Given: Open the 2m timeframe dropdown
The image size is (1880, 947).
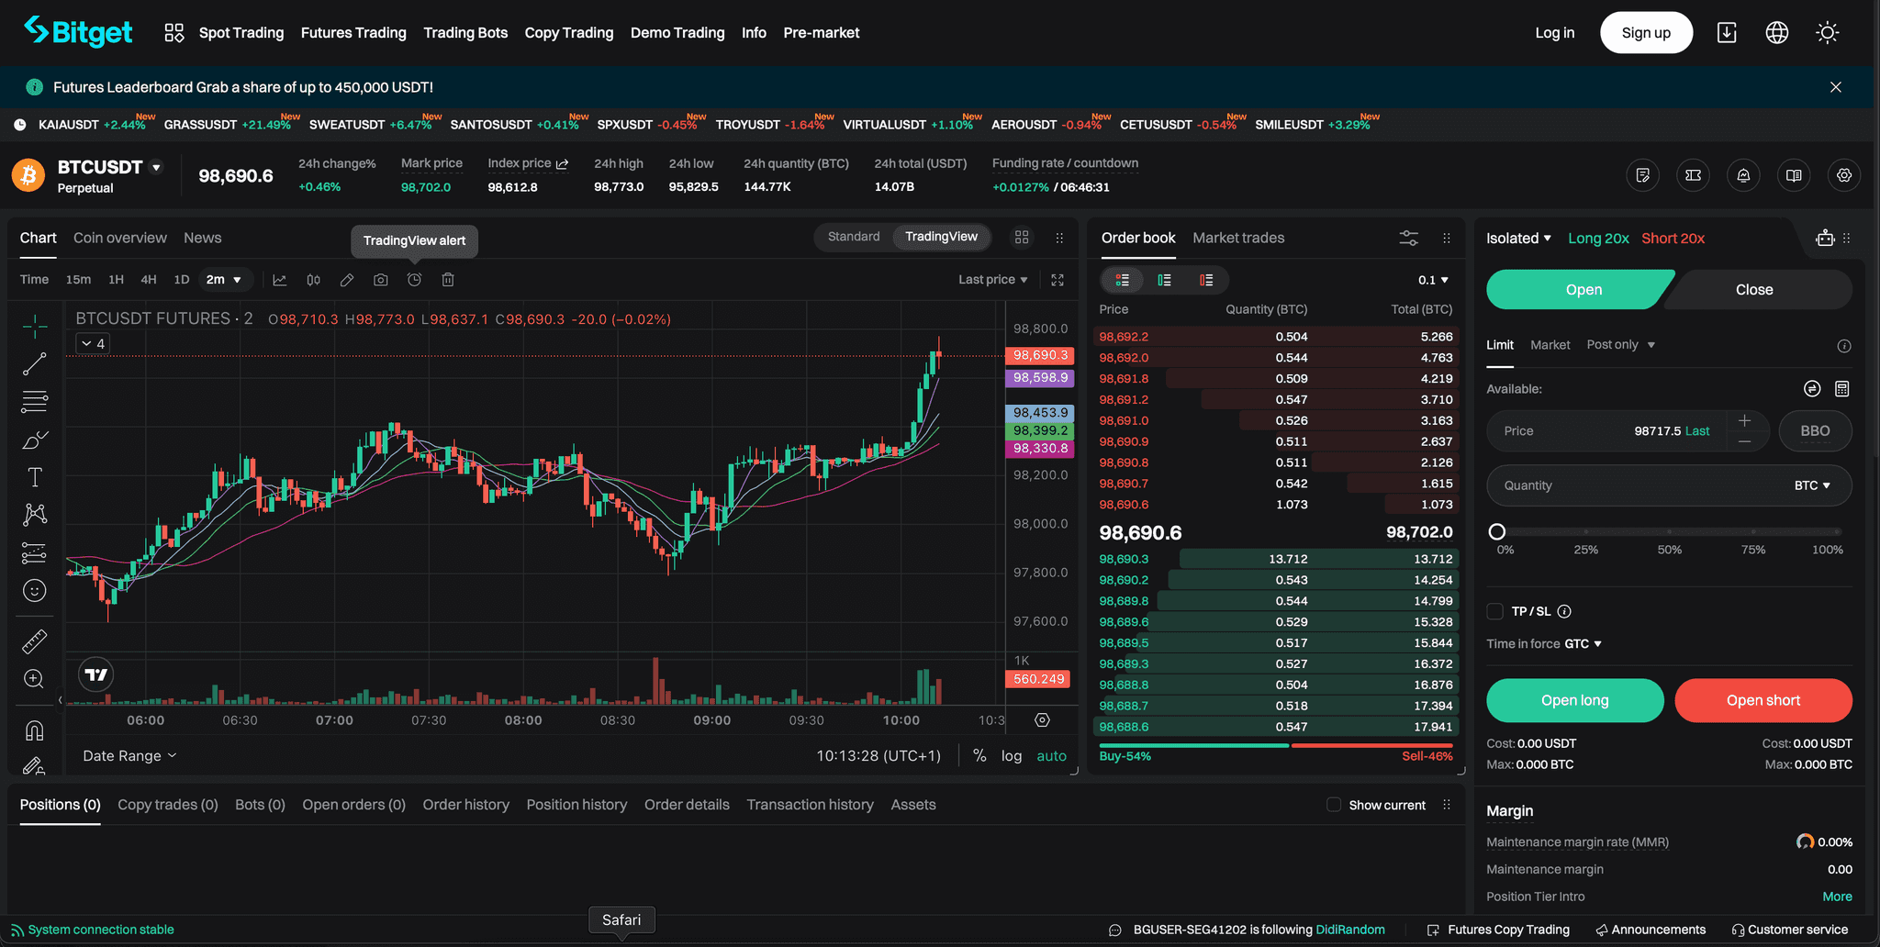Looking at the screenshot, I should click(226, 280).
